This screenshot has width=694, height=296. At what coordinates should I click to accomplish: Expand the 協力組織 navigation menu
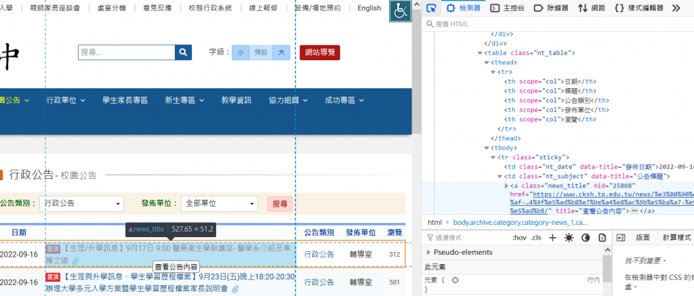(x=288, y=100)
